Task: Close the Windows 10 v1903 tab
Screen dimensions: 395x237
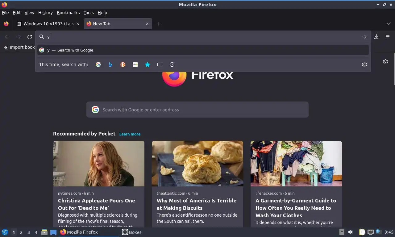Action: coord(78,24)
